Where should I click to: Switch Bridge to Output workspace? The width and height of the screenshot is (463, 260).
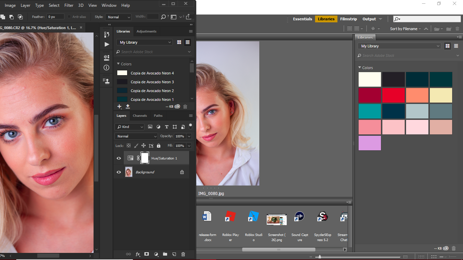point(369,19)
